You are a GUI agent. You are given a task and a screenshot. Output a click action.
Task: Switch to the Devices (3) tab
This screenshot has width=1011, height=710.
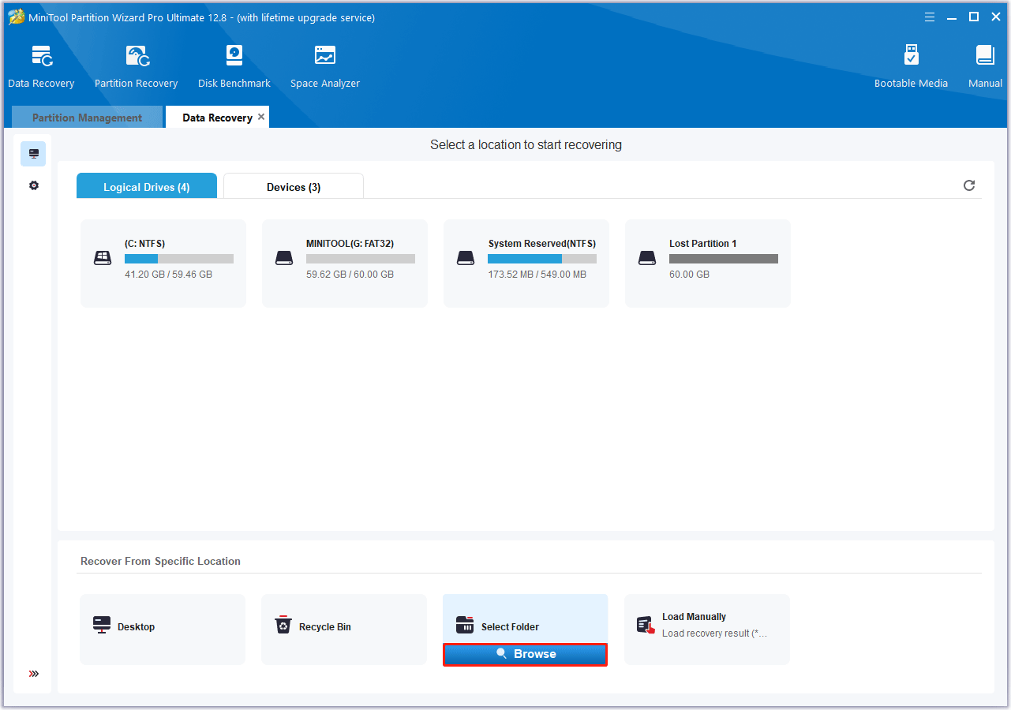[294, 187]
